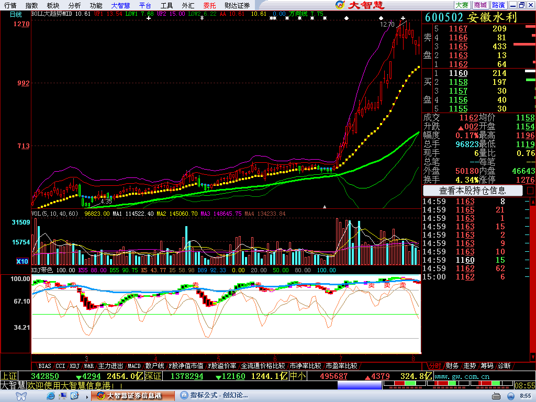The width and height of the screenshot is (536, 402).
Task: Click the show desktop quick launch icon
Action: 63,396
